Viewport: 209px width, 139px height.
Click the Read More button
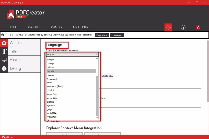(102, 35)
